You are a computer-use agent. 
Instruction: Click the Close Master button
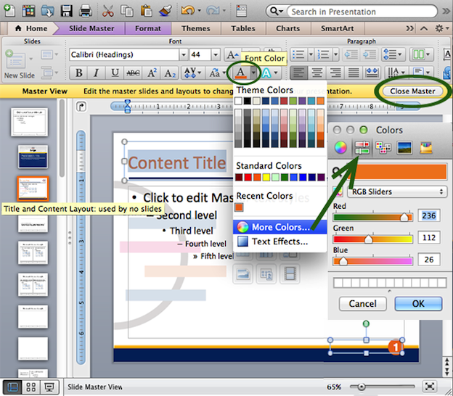pos(412,91)
